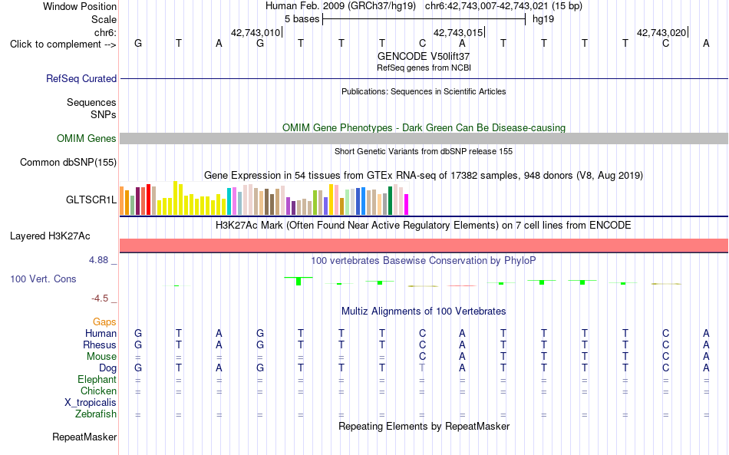Click the 'Rhesus' alignment row label
729x455 pixels.
click(100, 345)
